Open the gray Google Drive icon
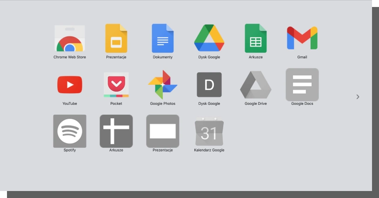Viewport: 379px width, 198px height. coord(256,85)
